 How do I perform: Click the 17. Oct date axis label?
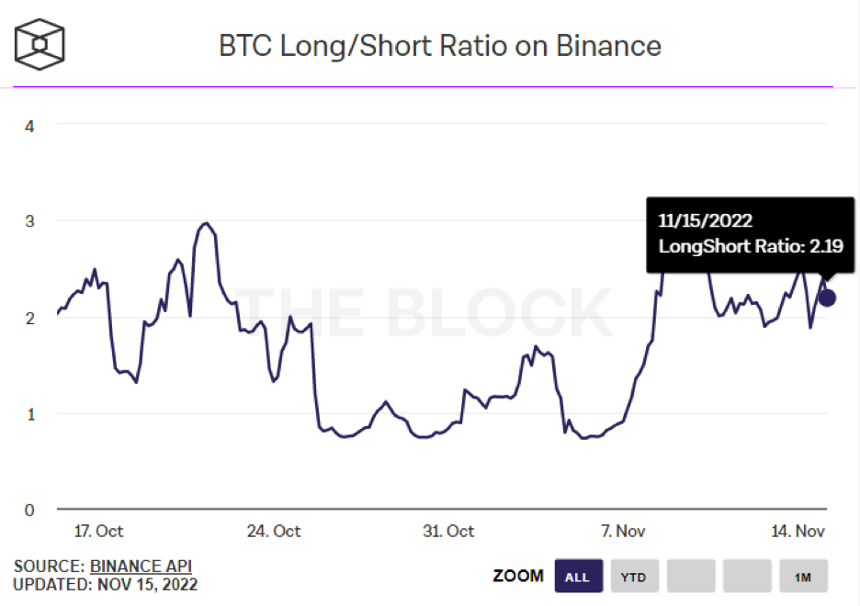97,531
